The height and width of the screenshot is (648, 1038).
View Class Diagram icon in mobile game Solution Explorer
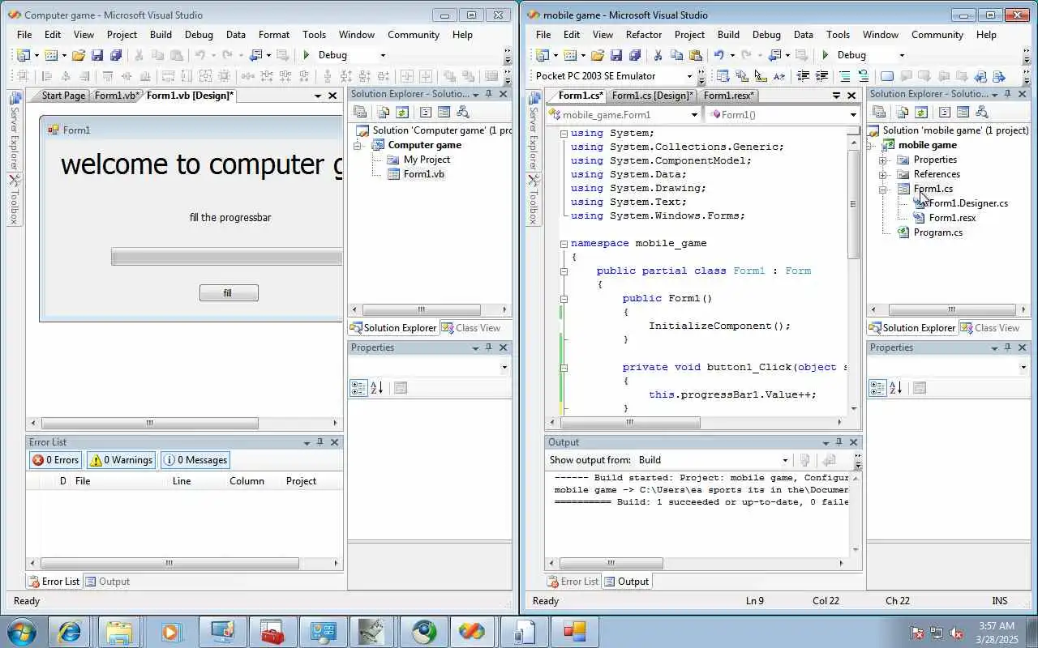coord(982,113)
